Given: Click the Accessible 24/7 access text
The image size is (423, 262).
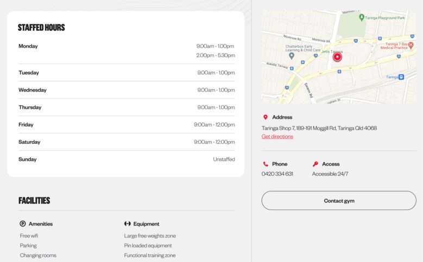Looking at the screenshot, I should tap(330, 174).
